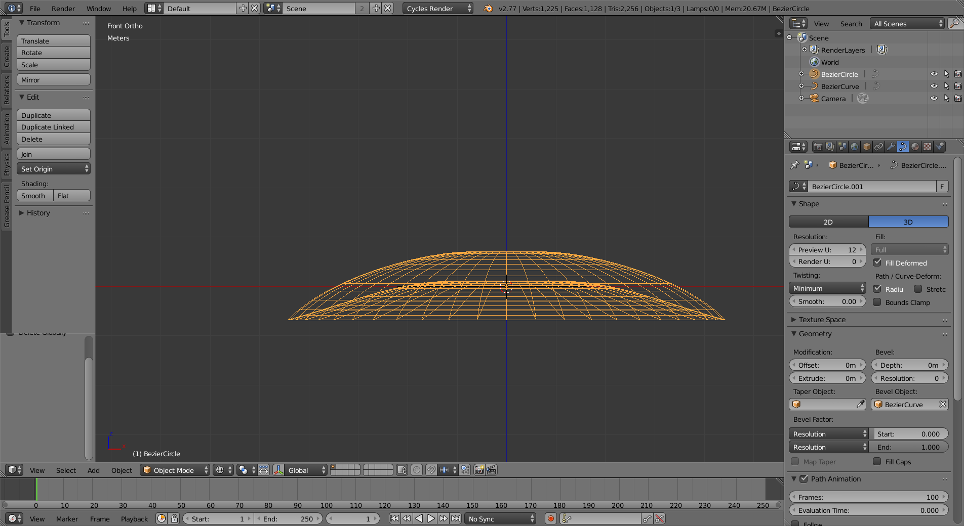Open the Help menu
Screen dimensions: 964x526
(130, 8)
